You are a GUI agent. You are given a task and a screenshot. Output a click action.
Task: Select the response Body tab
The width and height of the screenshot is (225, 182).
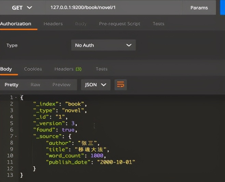click(6, 69)
